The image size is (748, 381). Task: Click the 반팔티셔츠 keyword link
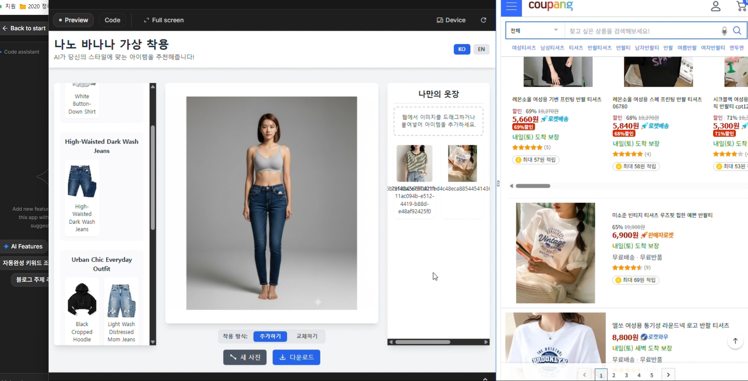599,48
